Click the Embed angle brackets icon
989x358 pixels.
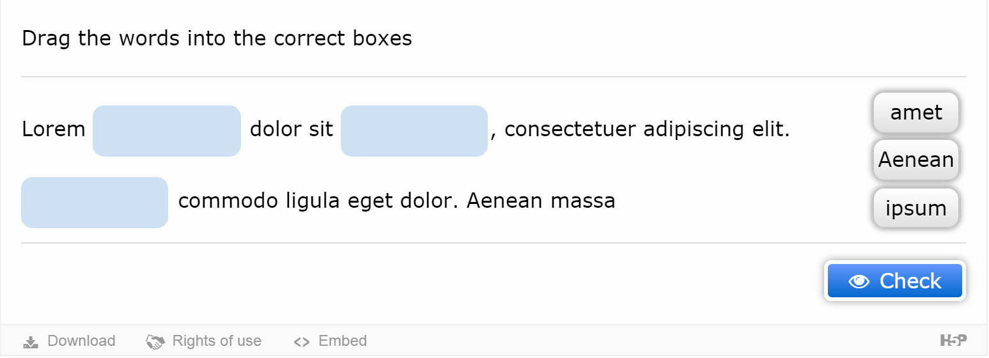301,341
